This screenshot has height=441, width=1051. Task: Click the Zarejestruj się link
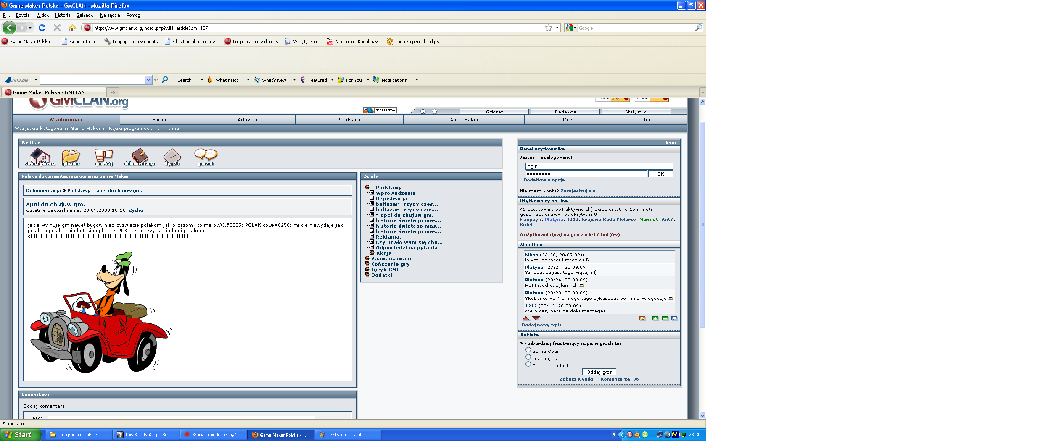tap(578, 191)
